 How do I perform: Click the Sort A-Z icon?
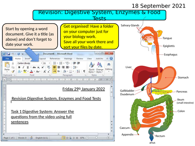tap(78, 71)
